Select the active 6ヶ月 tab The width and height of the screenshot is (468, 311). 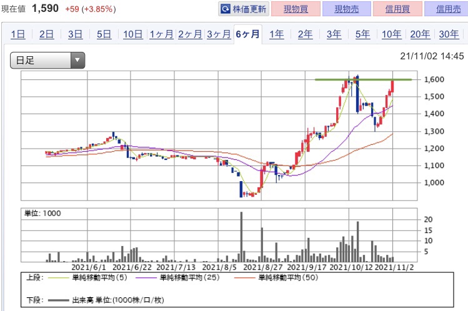click(x=247, y=34)
